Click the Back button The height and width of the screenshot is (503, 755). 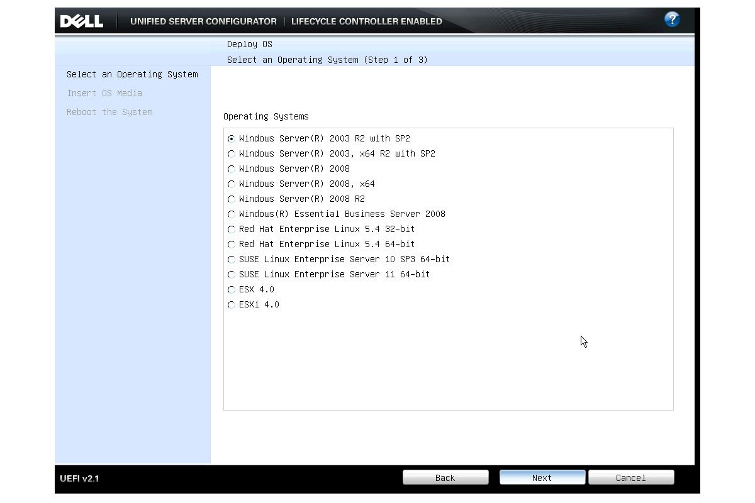tap(445, 477)
